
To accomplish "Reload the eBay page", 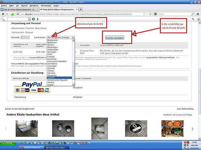I will 150,14.
